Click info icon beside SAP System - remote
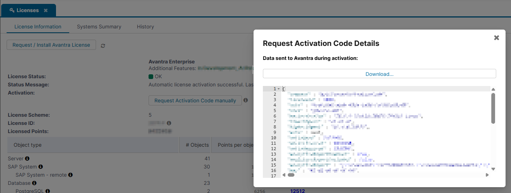511x193 pixels. point(70,175)
